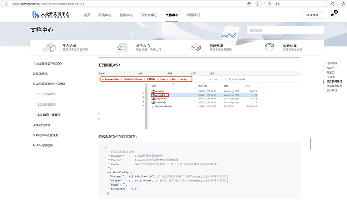Open sidebar section 3.1 下载案例
The height and width of the screenshot is (202, 347).
pyautogui.click(x=46, y=94)
